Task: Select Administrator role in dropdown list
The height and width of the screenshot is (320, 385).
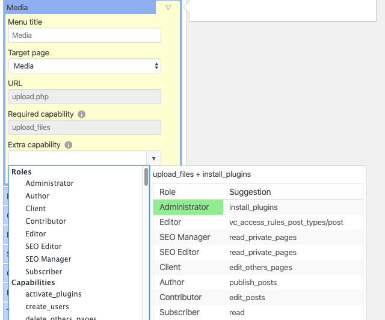Action: [x=49, y=183]
